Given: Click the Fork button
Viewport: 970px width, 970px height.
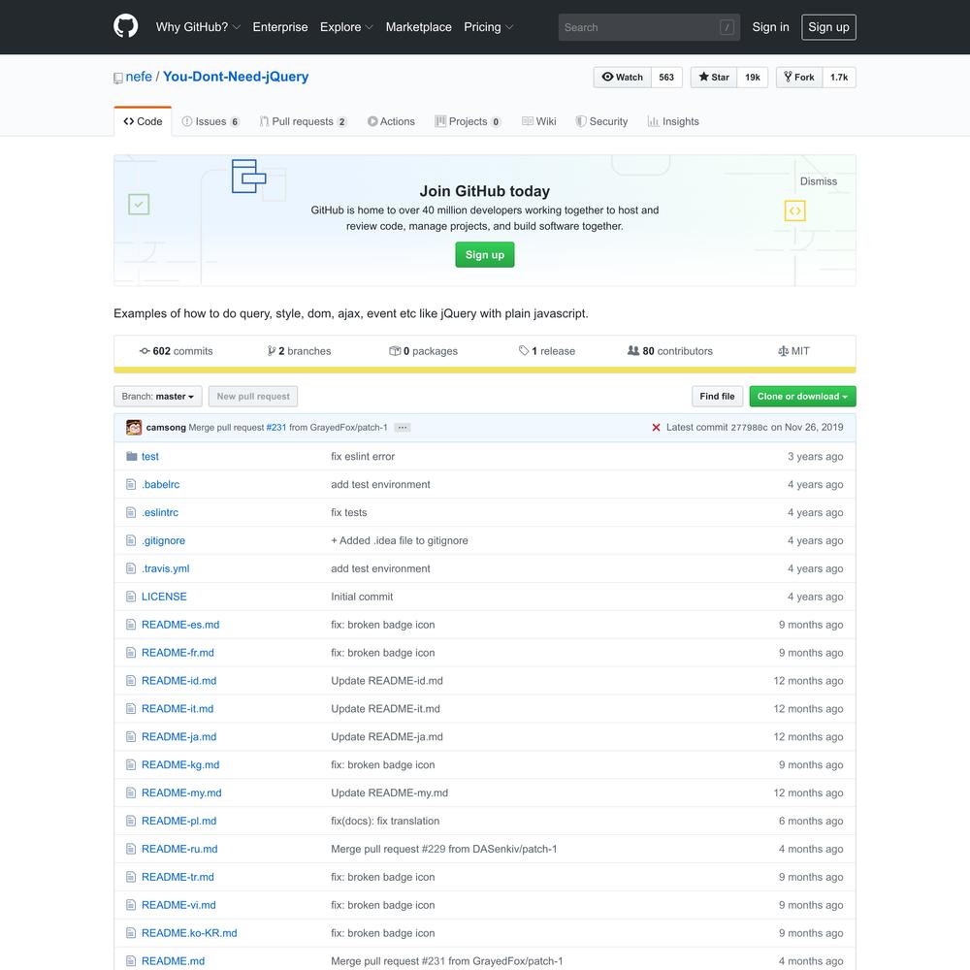Looking at the screenshot, I should [799, 78].
